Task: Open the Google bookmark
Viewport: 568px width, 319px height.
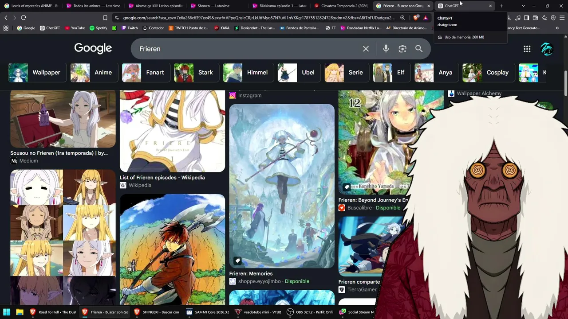Action: (x=26, y=28)
